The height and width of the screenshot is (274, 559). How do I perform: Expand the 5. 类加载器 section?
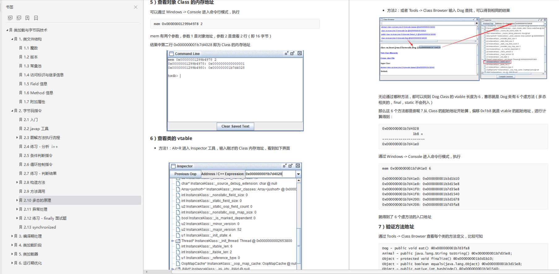click(12, 254)
